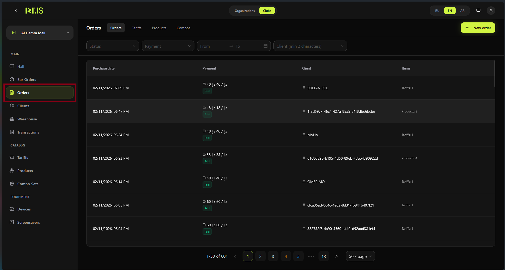The image size is (505, 270).
Task: Open the Status filter dropdown
Action: pyautogui.click(x=112, y=46)
